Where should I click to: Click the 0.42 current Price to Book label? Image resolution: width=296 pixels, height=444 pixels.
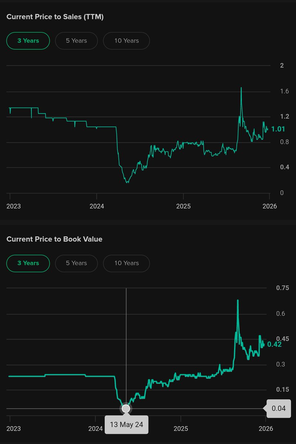(x=275, y=344)
